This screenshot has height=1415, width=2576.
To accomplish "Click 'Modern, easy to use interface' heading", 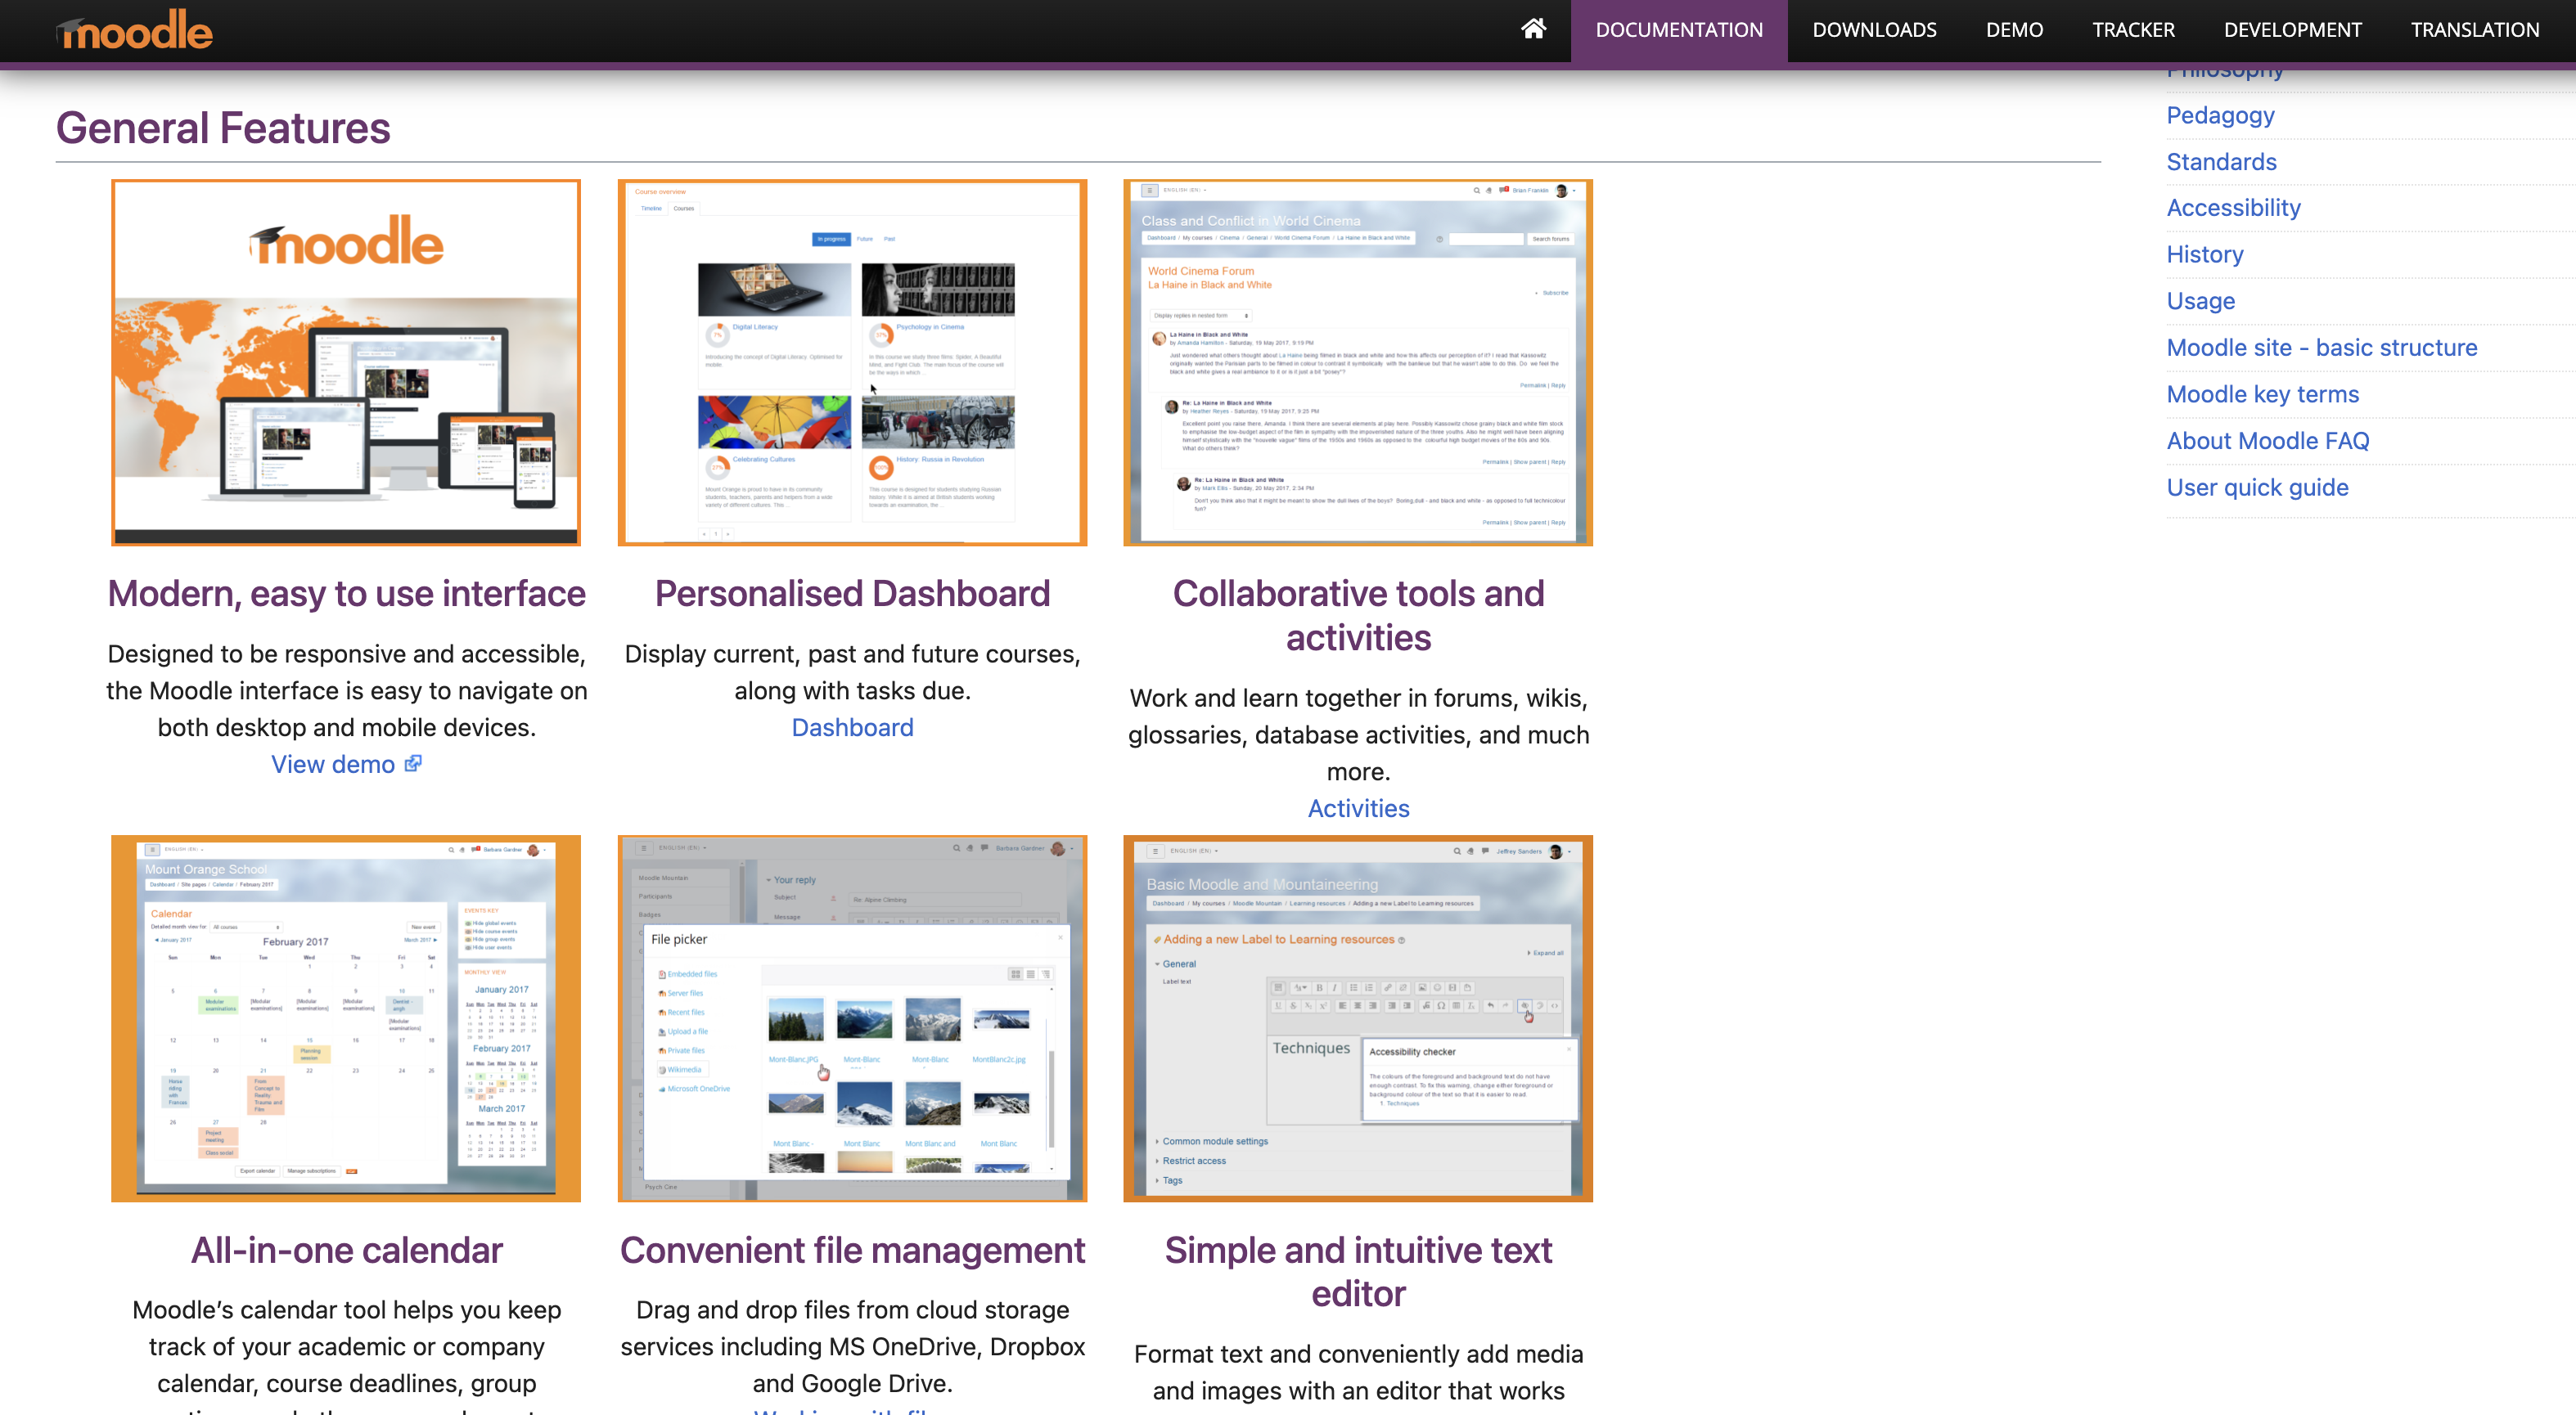I will pyautogui.click(x=346, y=594).
